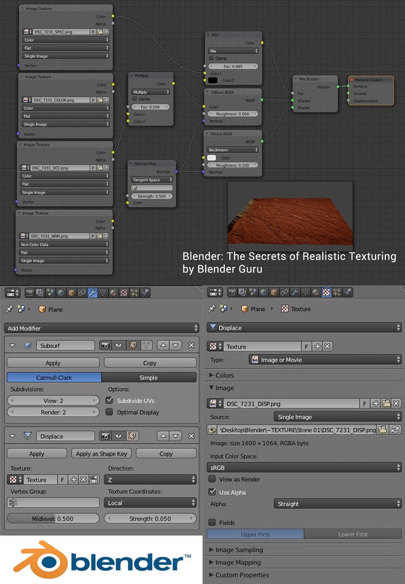Select Lower First field order

point(353,534)
